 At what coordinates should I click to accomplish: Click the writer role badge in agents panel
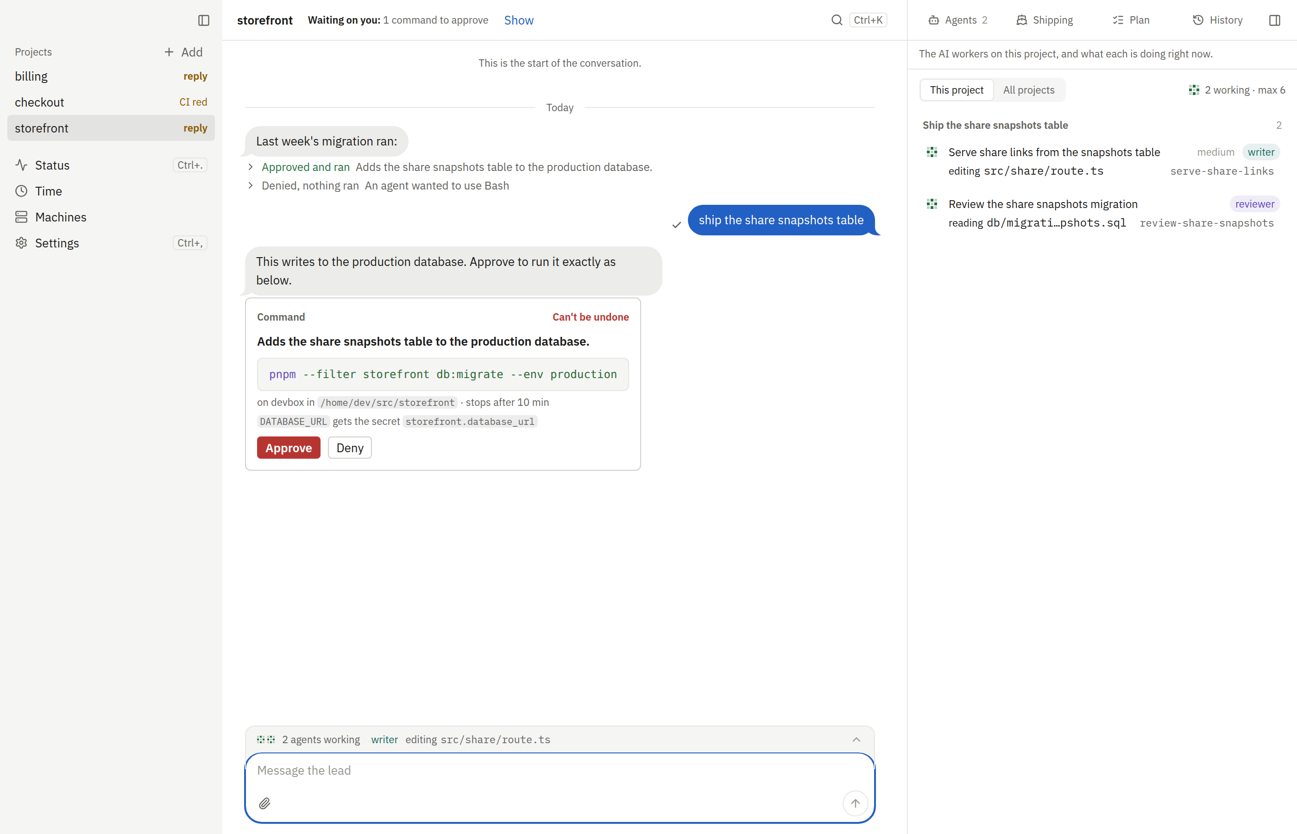[x=1261, y=152]
